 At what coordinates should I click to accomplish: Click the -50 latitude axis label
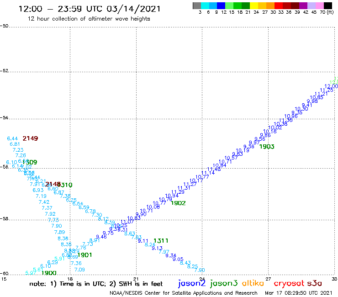4,26
